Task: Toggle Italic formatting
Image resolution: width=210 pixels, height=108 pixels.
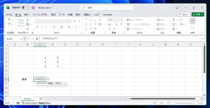Action: 42,27
